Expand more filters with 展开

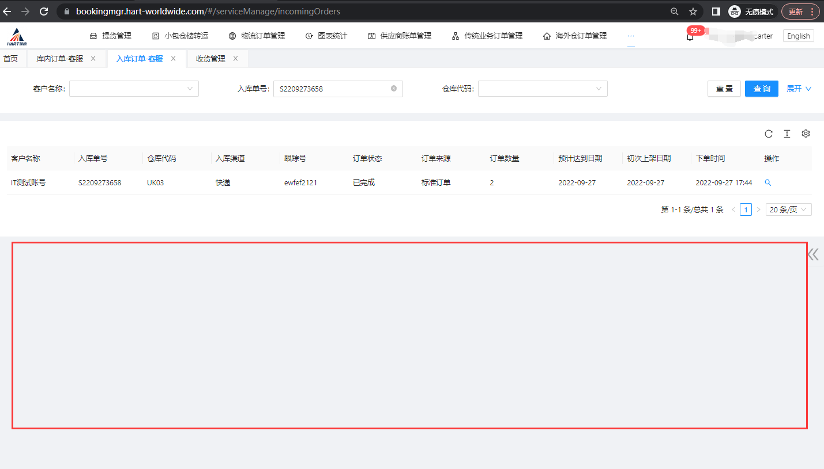click(799, 89)
